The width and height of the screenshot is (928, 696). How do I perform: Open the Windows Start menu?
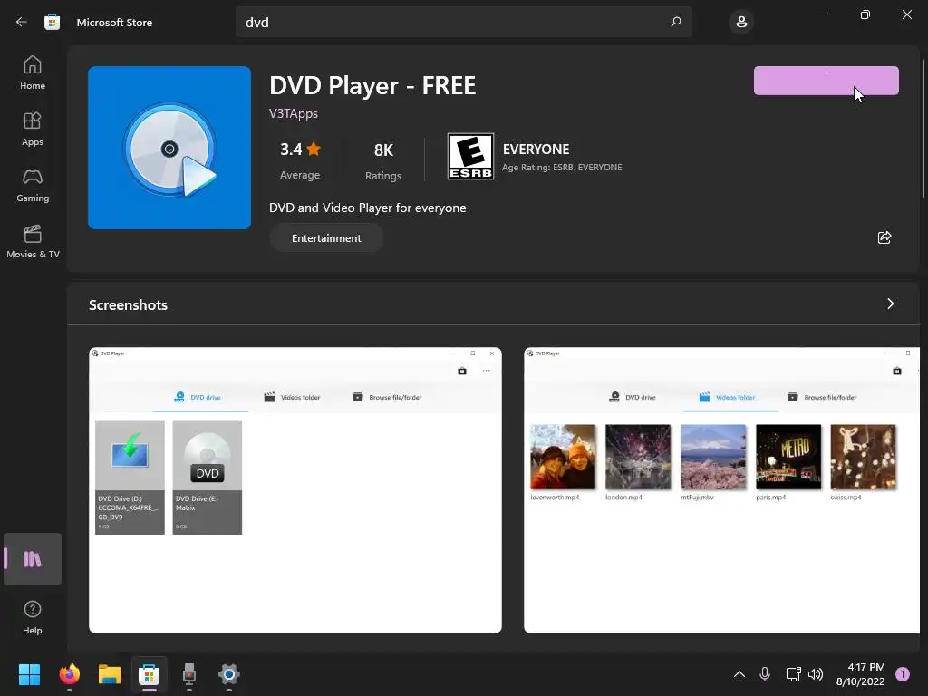(x=29, y=674)
